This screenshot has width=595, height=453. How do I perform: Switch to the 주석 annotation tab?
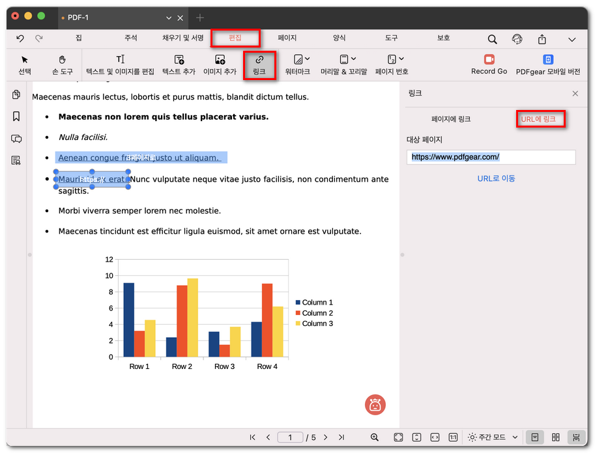131,38
